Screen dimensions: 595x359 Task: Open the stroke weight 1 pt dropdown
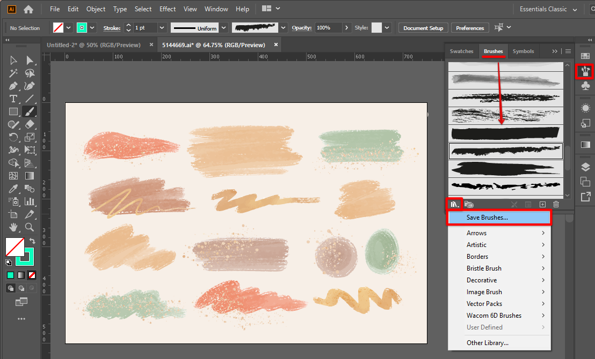(161, 28)
